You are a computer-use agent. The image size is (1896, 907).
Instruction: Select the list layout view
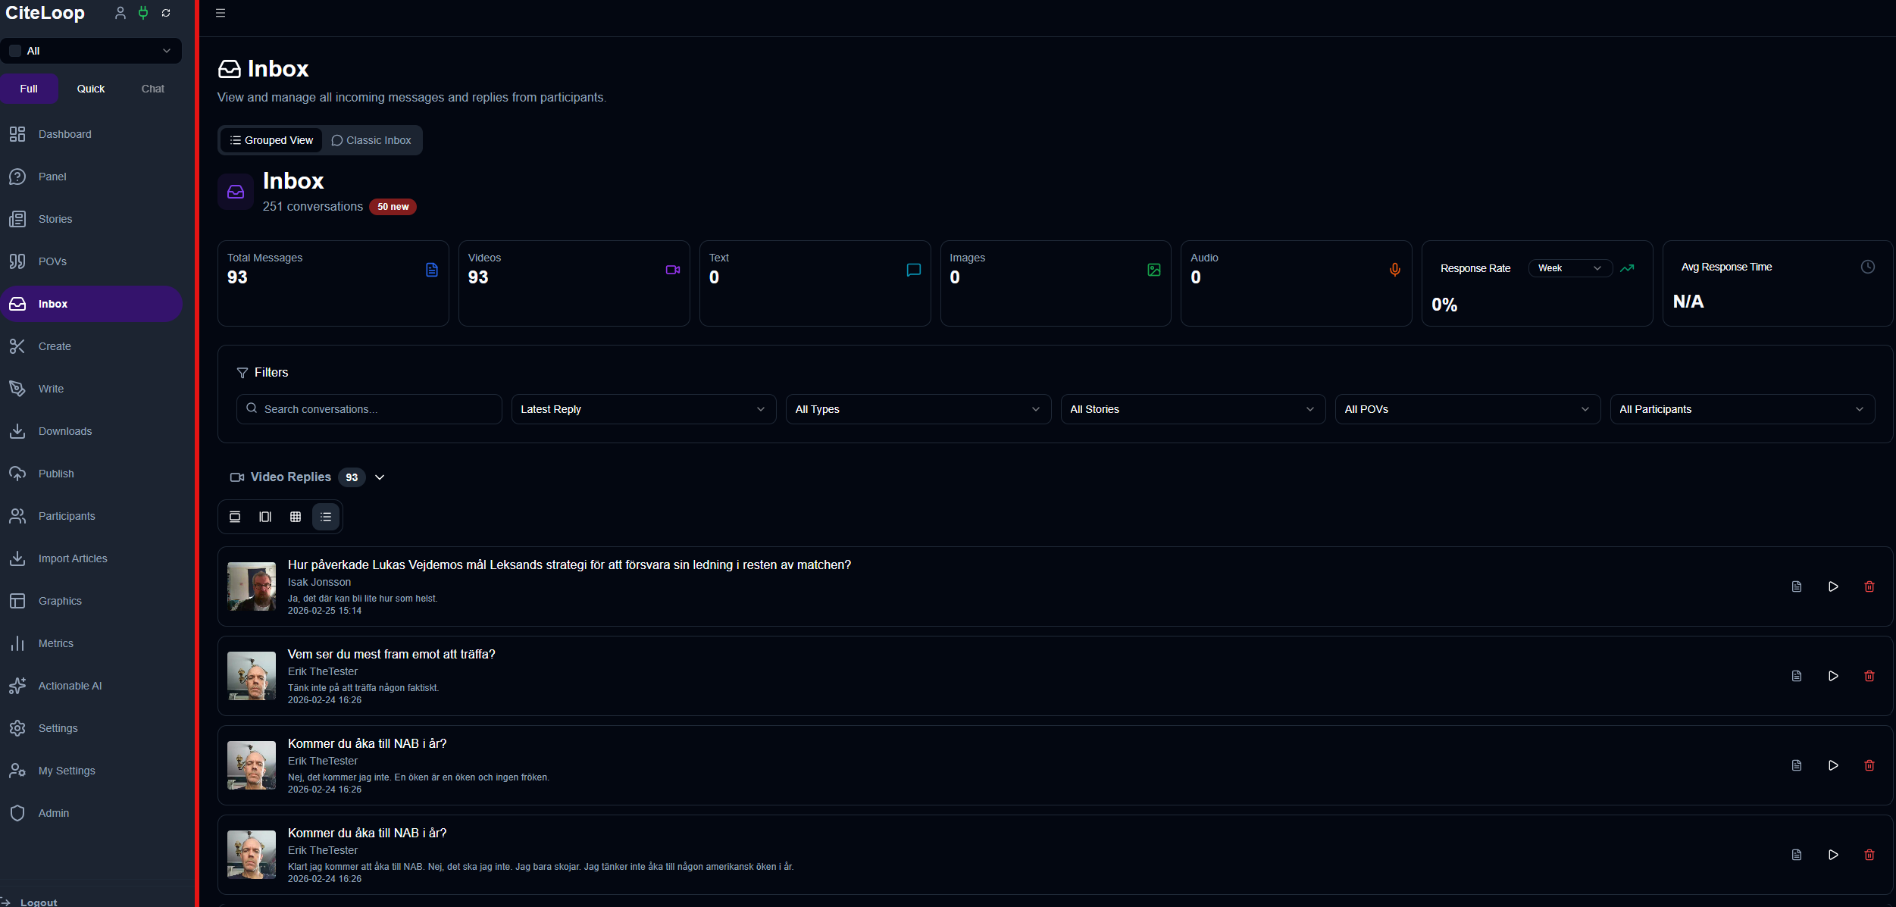(x=326, y=517)
